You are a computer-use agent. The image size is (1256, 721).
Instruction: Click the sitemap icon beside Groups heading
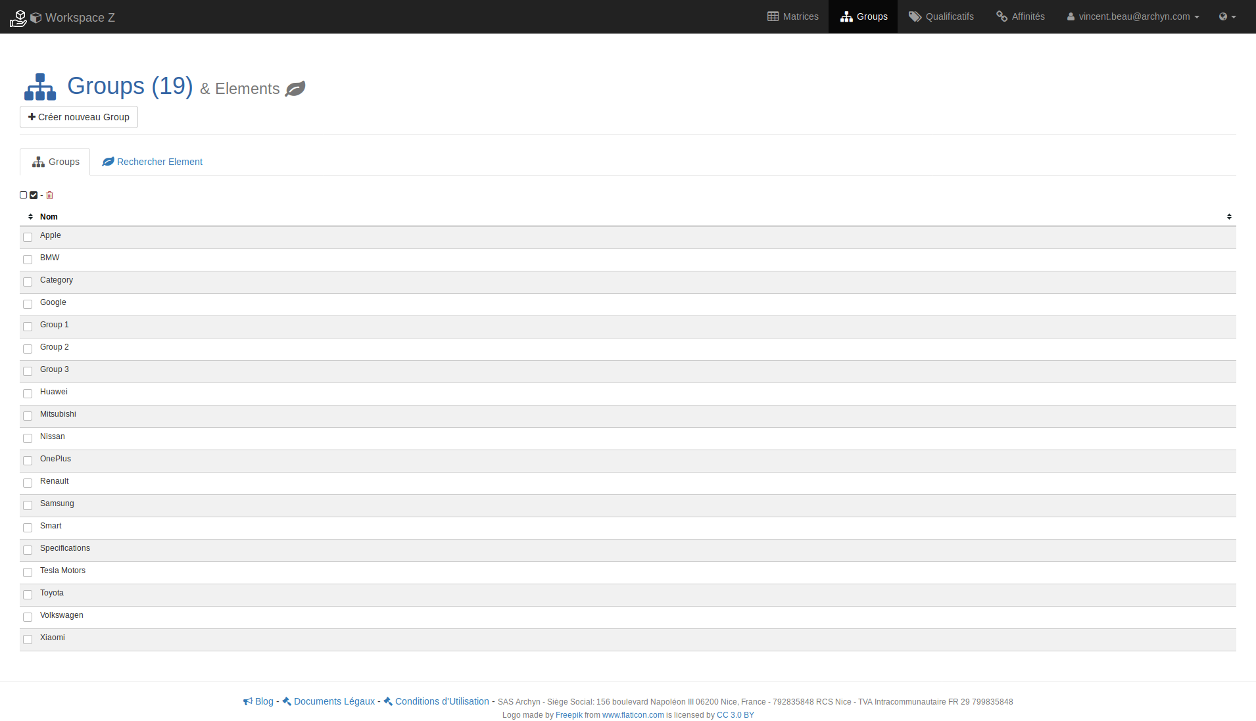[x=40, y=87]
